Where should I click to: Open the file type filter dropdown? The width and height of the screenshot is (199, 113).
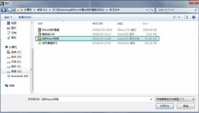tap(175, 99)
